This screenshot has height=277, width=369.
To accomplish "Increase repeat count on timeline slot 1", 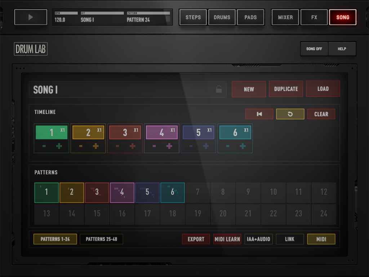I will pos(58,146).
